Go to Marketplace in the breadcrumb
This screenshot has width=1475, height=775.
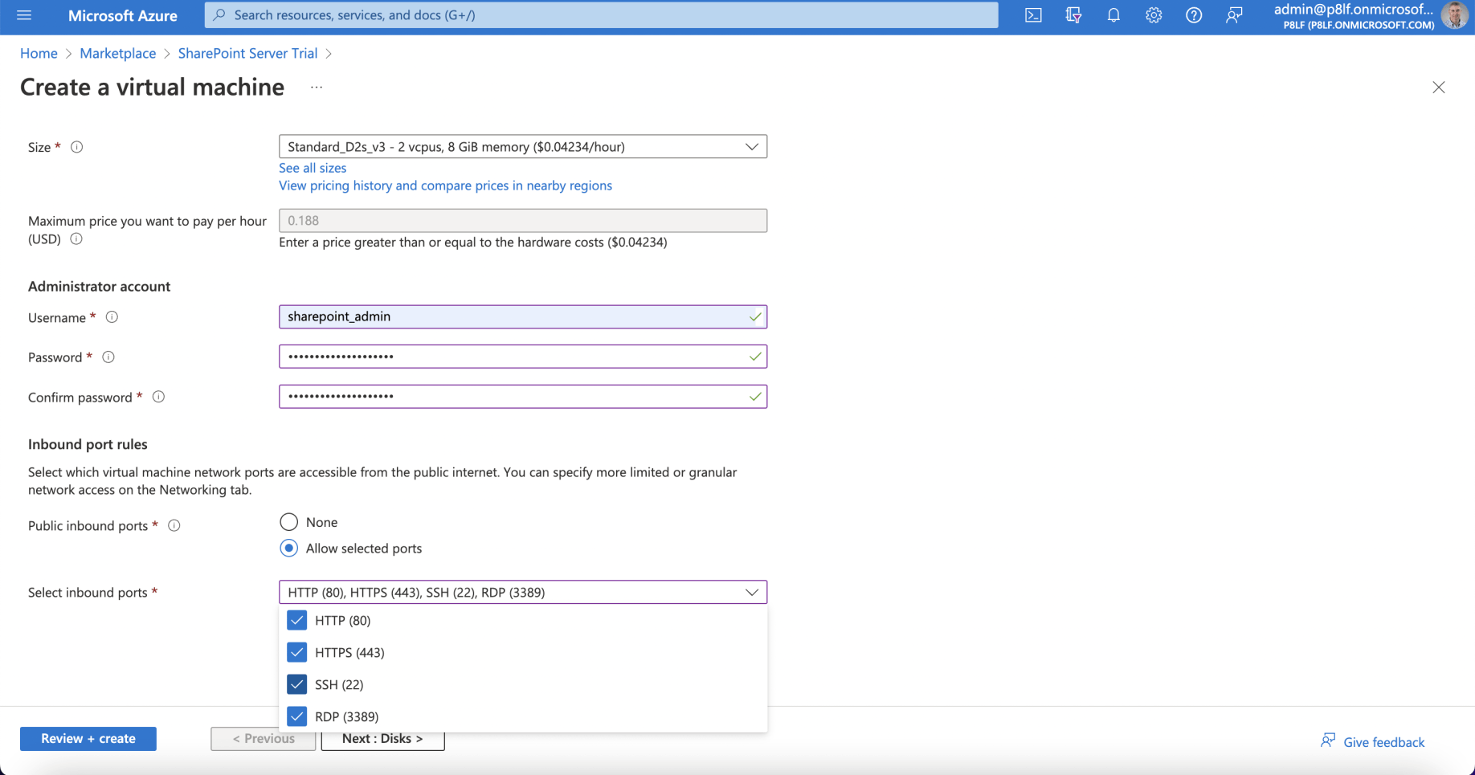click(117, 53)
